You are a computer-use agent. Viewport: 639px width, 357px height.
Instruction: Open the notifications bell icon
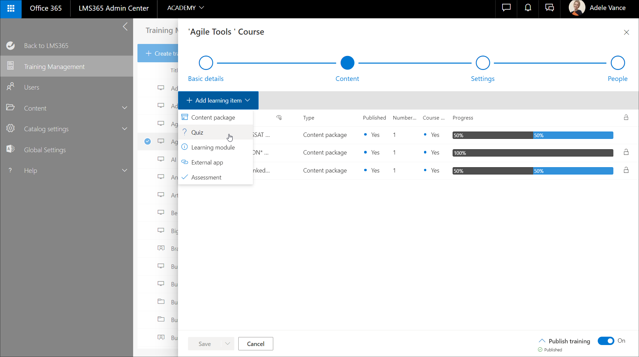tap(528, 8)
